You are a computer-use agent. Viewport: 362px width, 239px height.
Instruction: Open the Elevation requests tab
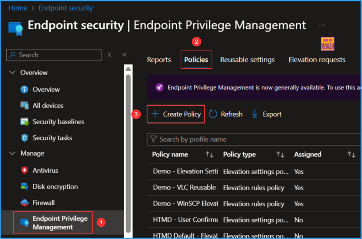(x=316, y=60)
